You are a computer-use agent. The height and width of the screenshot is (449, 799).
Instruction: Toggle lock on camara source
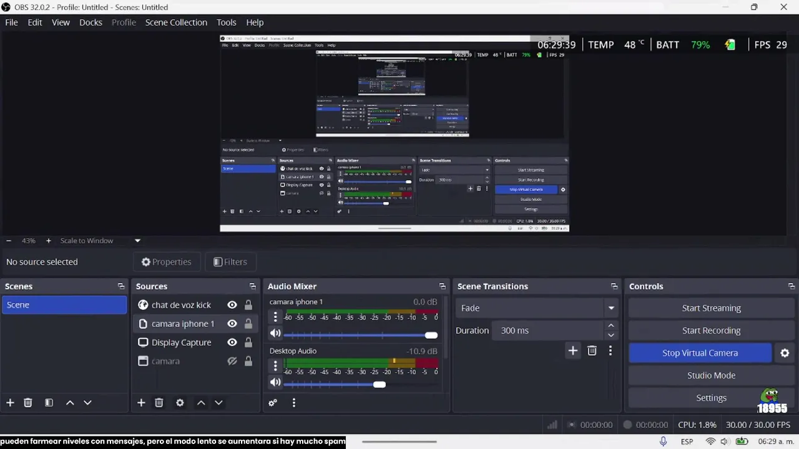coord(248,361)
